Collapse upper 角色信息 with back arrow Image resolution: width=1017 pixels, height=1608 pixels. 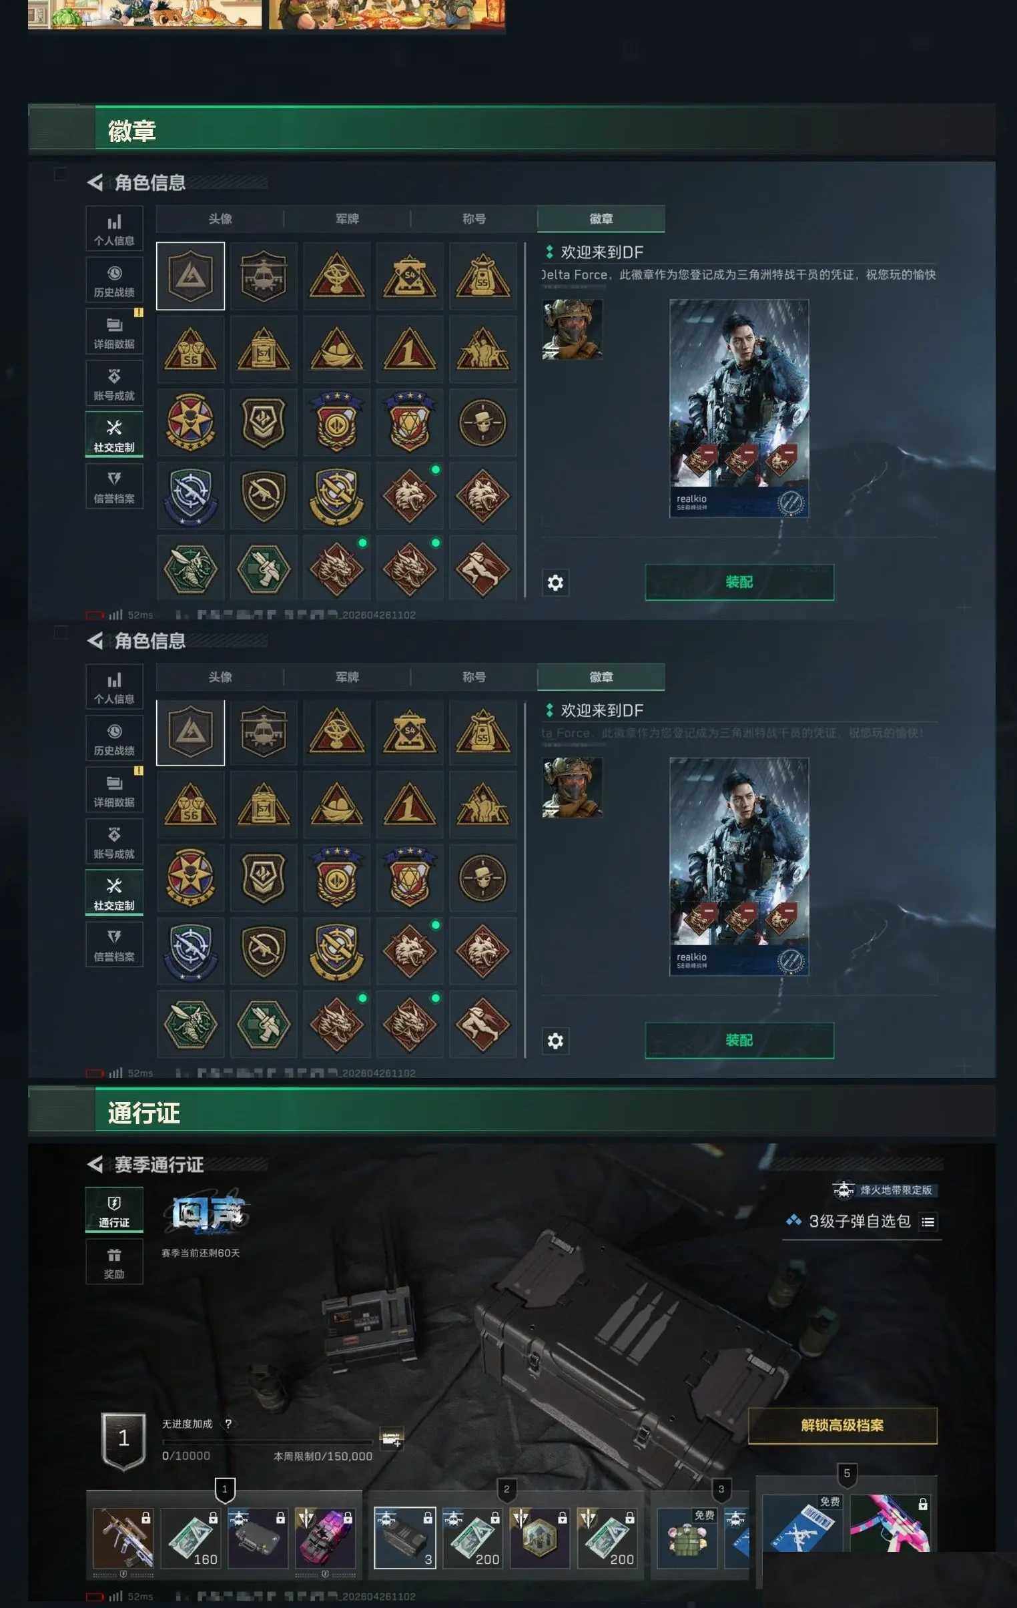tap(95, 182)
